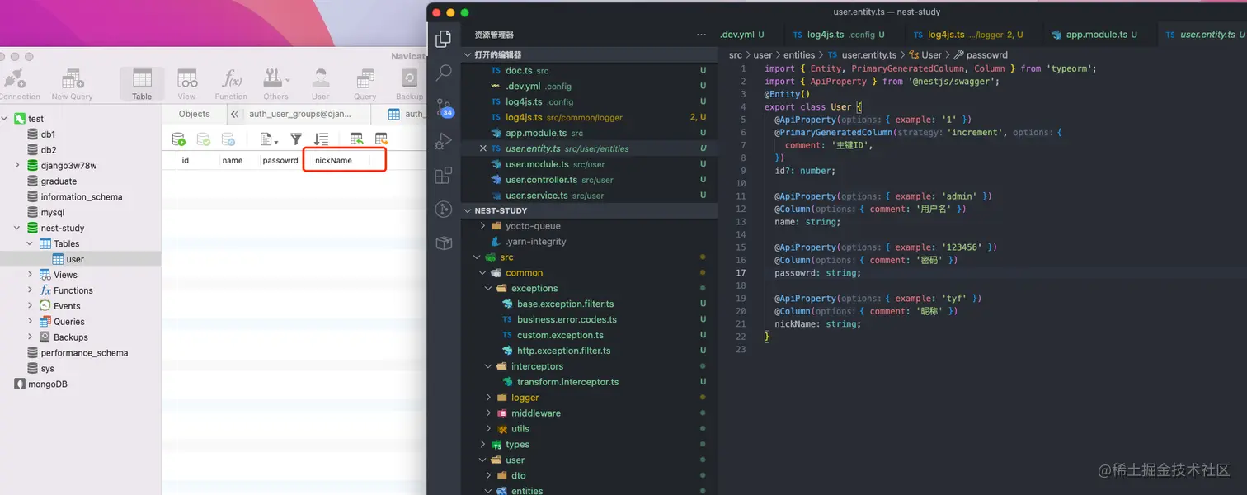Switch to the Objects tab in Navicat
The image size is (1247, 495).
[x=195, y=114]
